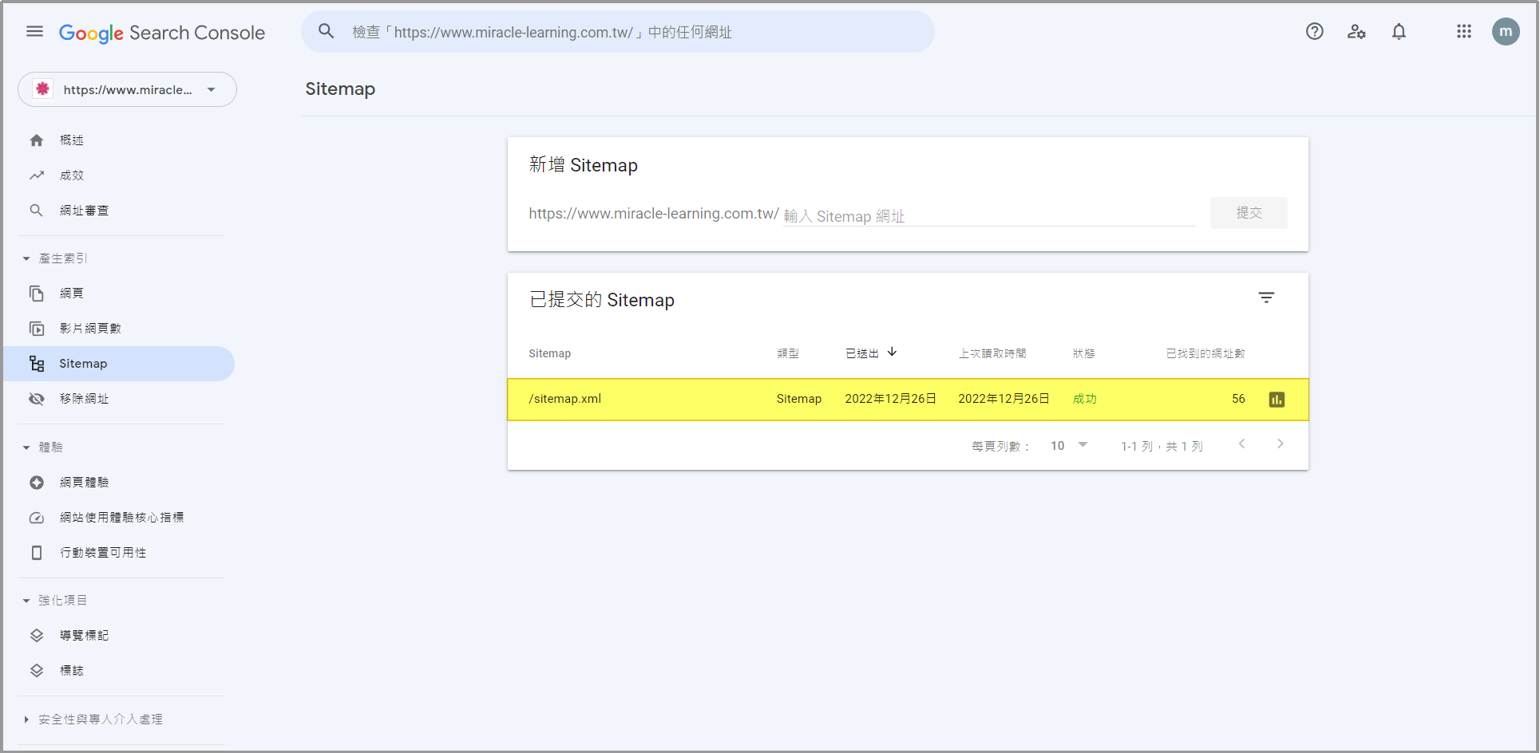Open the sitemap.xml index coverage chart icon
The image size is (1540, 753).
1277,400
